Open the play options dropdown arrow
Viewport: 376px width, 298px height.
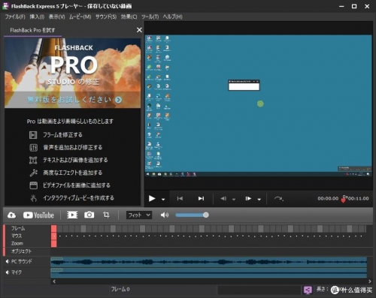click(163, 200)
